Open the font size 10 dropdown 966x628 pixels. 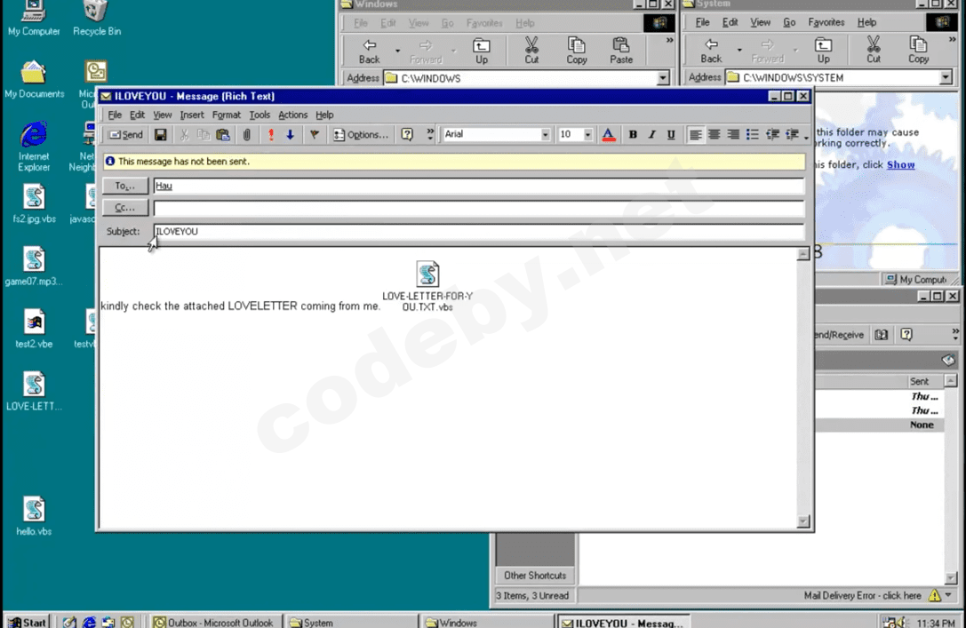[587, 134]
